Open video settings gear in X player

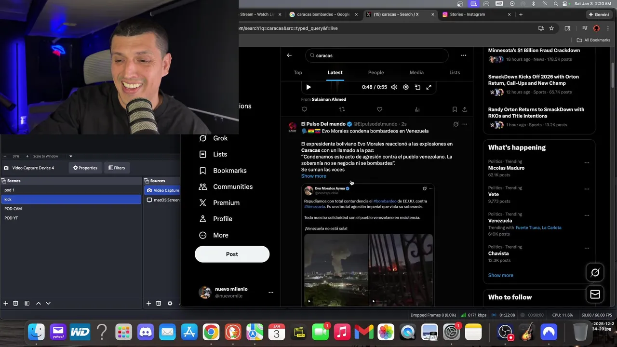coord(406,87)
